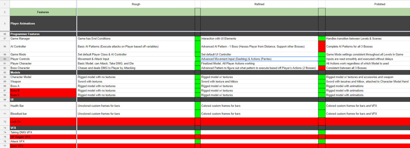Viewport: 410px width, 148px height.
Task: Click the 'Polished' column heading cell
Action: tap(368, 4)
